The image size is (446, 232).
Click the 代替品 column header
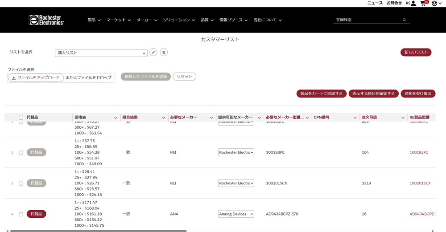[32, 117]
